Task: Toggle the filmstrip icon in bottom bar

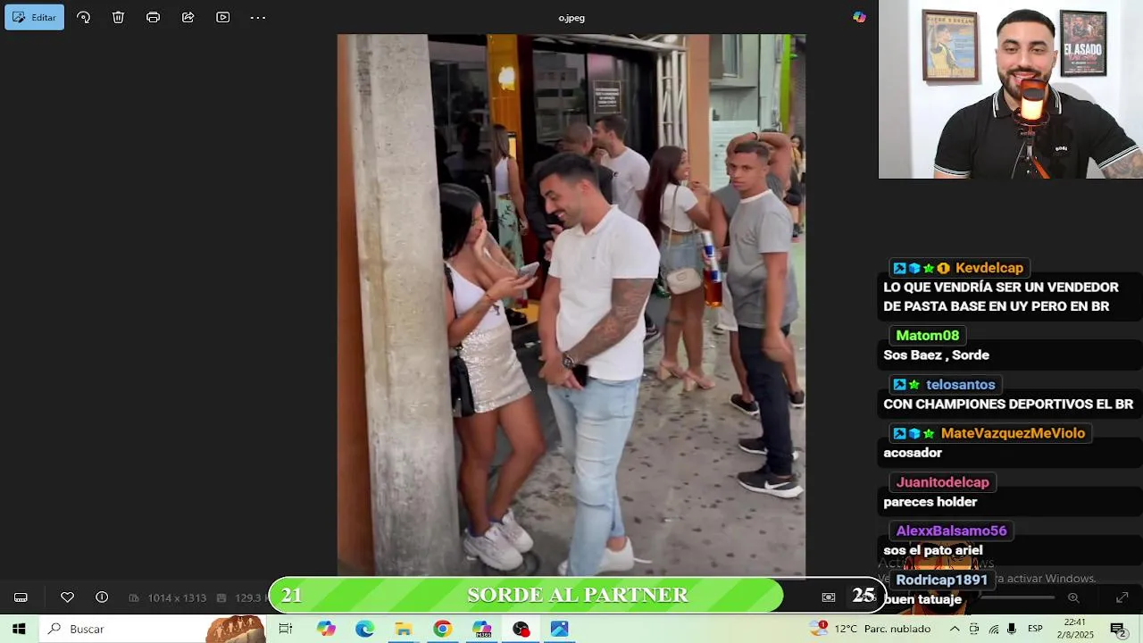Action: click(21, 597)
